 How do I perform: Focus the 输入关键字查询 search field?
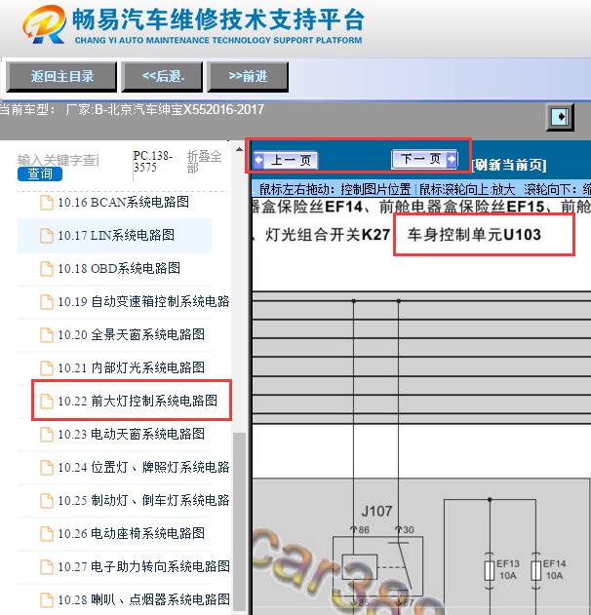coord(59,160)
